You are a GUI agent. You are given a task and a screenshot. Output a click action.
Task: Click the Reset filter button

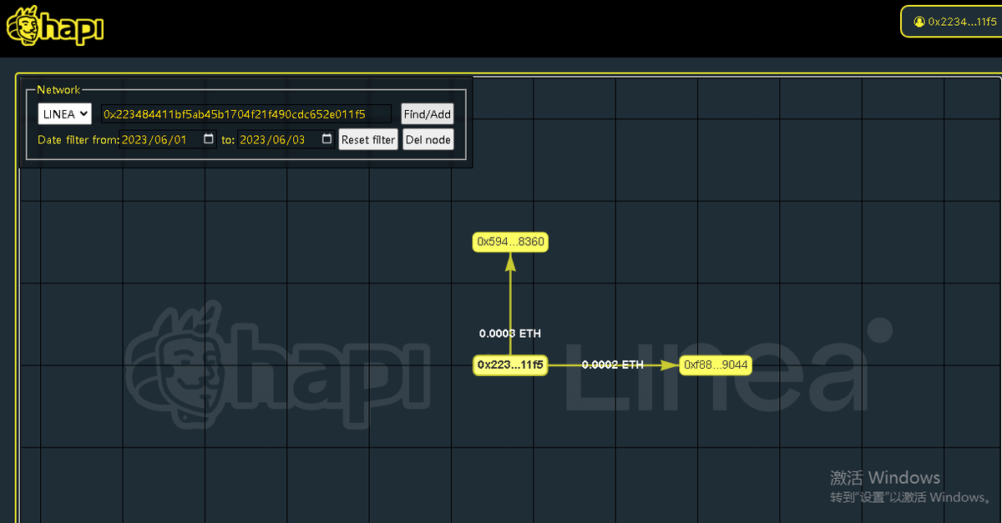coord(368,139)
